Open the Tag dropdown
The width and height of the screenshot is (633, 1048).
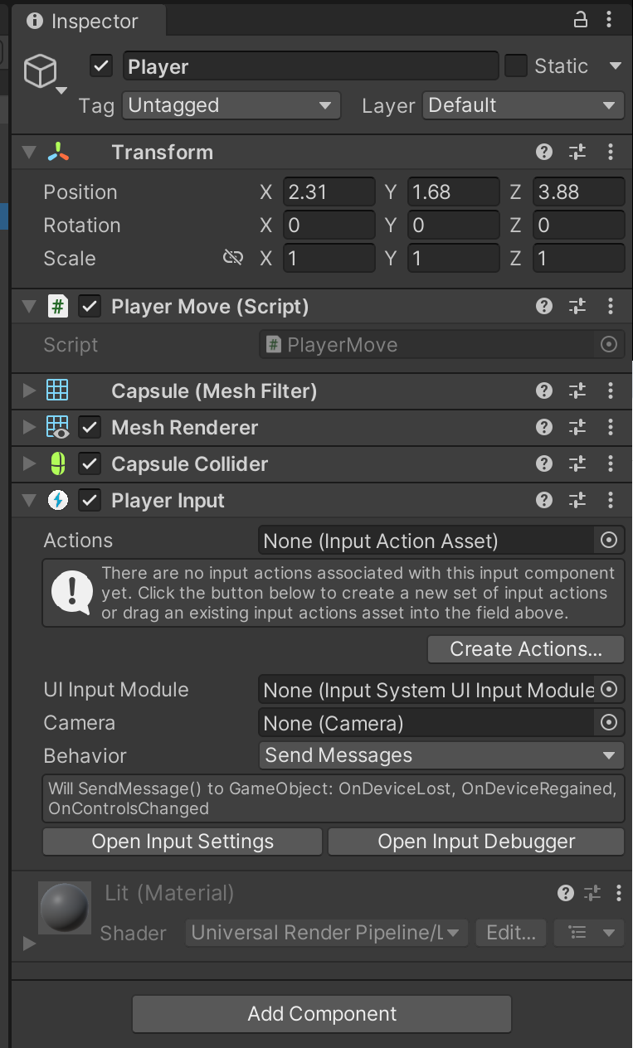231,105
